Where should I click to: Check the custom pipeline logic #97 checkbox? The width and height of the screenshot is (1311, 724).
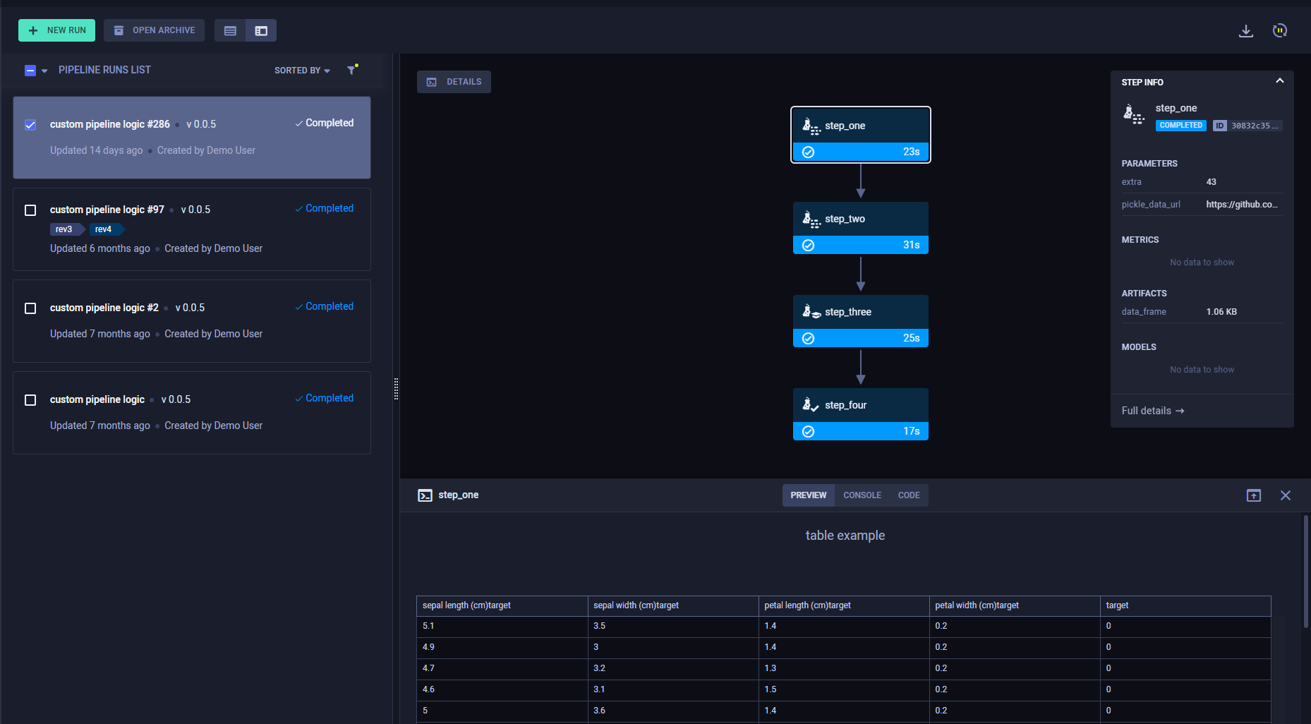click(30, 210)
